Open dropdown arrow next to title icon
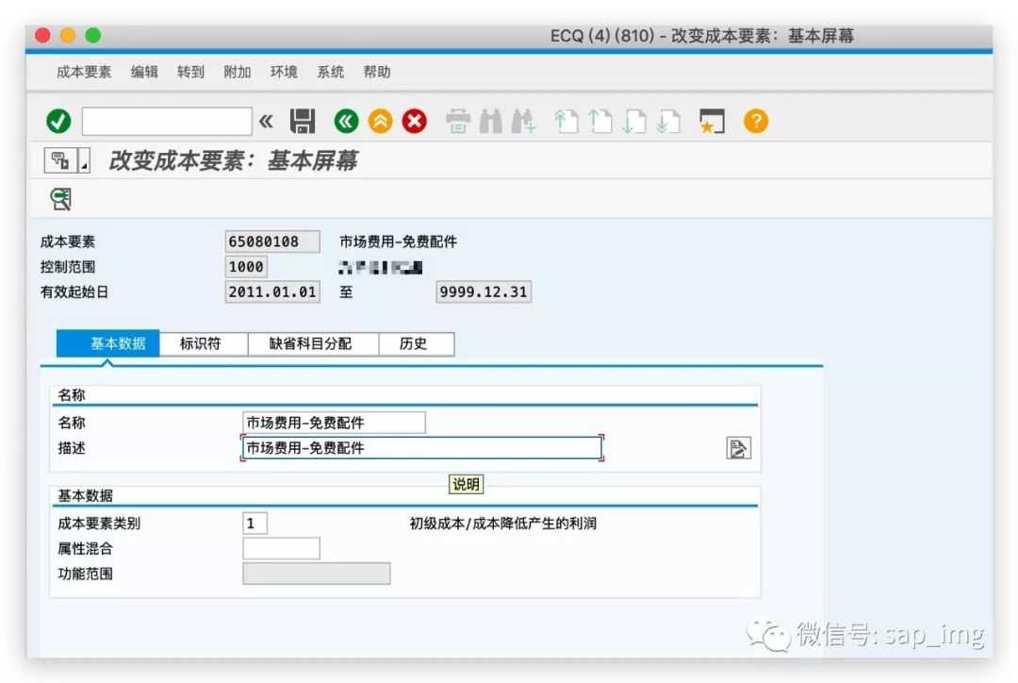The height and width of the screenshot is (683, 1018). tap(84, 159)
